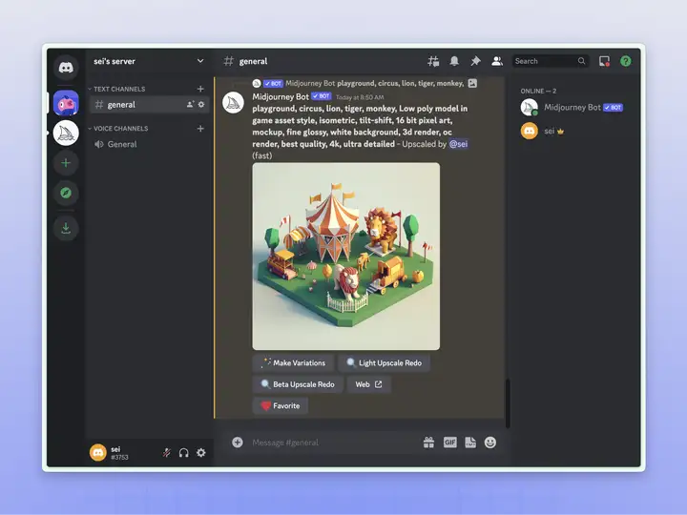Open sei's server dropdown menu
This screenshot has height=515, width=687.
coord(149,61)
